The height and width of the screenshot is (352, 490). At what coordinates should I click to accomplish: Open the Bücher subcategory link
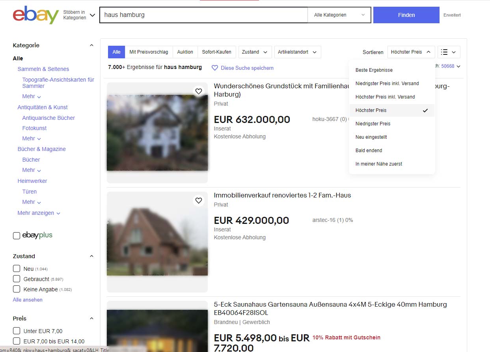coord(31,160)
